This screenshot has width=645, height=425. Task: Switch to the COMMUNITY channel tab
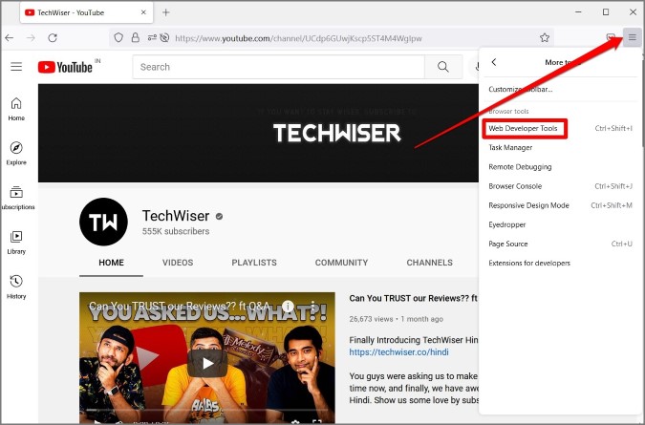(x=341, y=263)
